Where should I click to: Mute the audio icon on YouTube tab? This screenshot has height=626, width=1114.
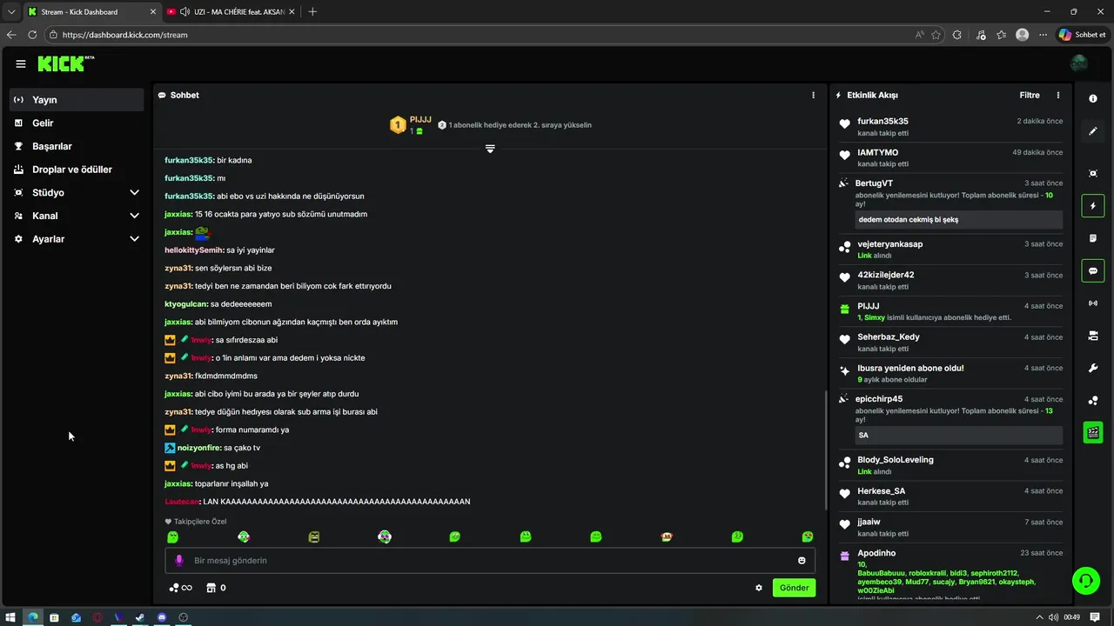185,11
